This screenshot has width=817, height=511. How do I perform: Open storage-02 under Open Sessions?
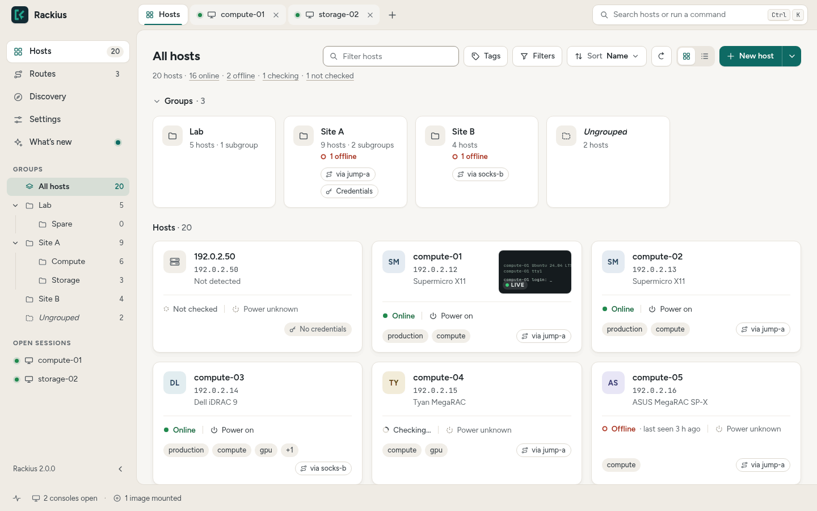68,379
